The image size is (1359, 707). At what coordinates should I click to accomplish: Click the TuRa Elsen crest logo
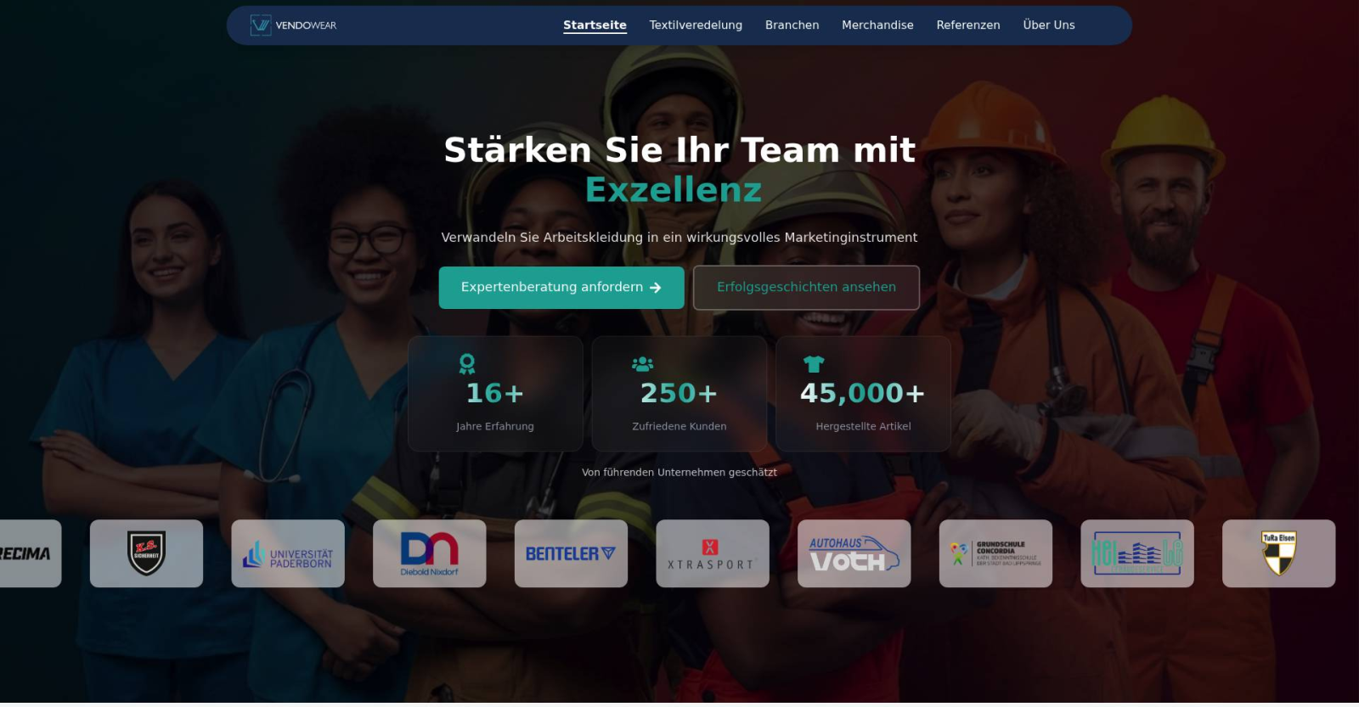coord(1278,554)
